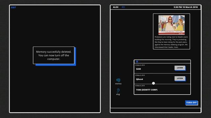Open the protest news thumbnail image
The image size is (211, 118).
click(171, 25)
